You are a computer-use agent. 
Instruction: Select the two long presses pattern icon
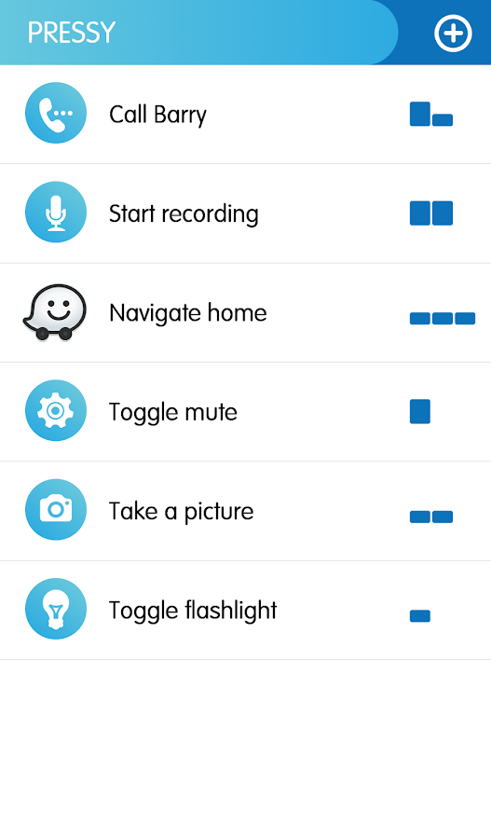point(431,213)
